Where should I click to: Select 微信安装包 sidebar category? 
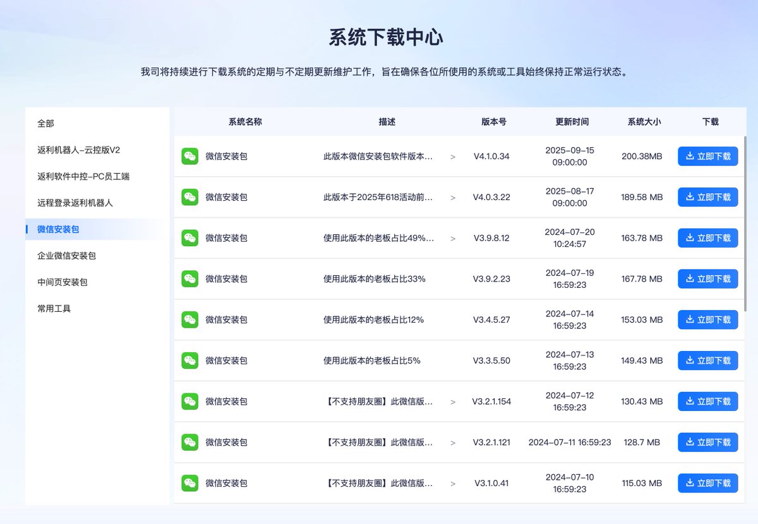(x=97, y=229)
